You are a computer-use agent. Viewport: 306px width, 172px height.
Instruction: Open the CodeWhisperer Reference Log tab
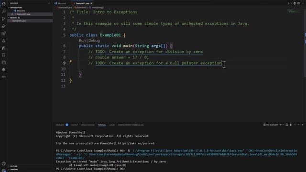tap(131, 125)
